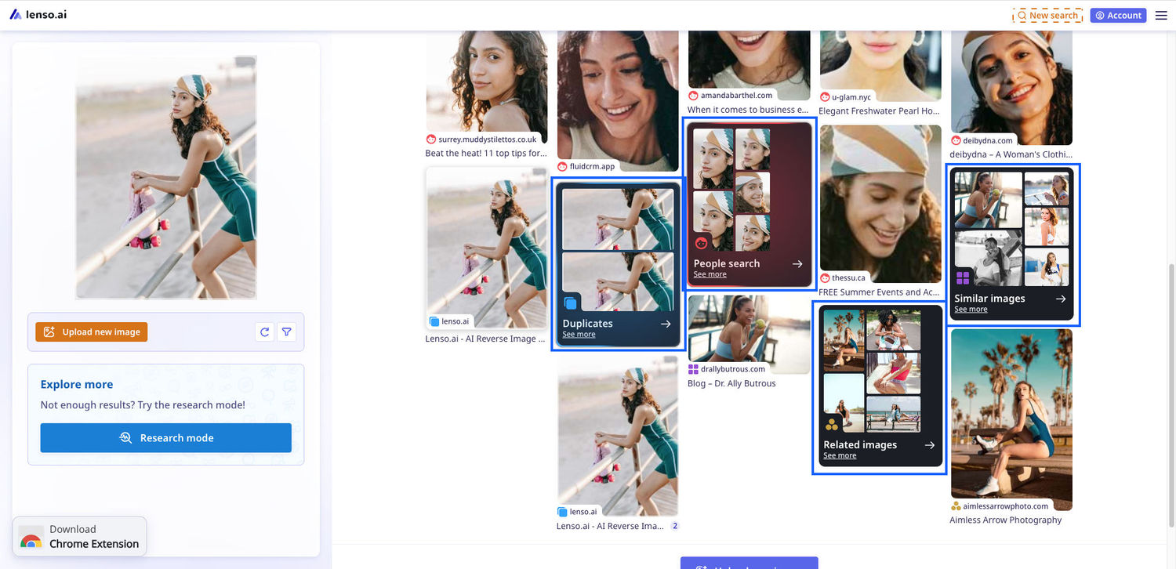Open the aimlessarrowphoto.com palm tree result
This screenshot has width=1176, height=569.
[1011, 419]
